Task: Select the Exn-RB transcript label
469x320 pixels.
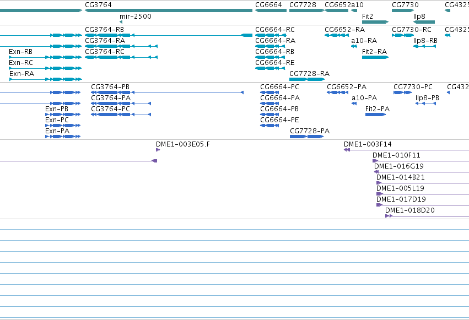Action: (20, 52)
